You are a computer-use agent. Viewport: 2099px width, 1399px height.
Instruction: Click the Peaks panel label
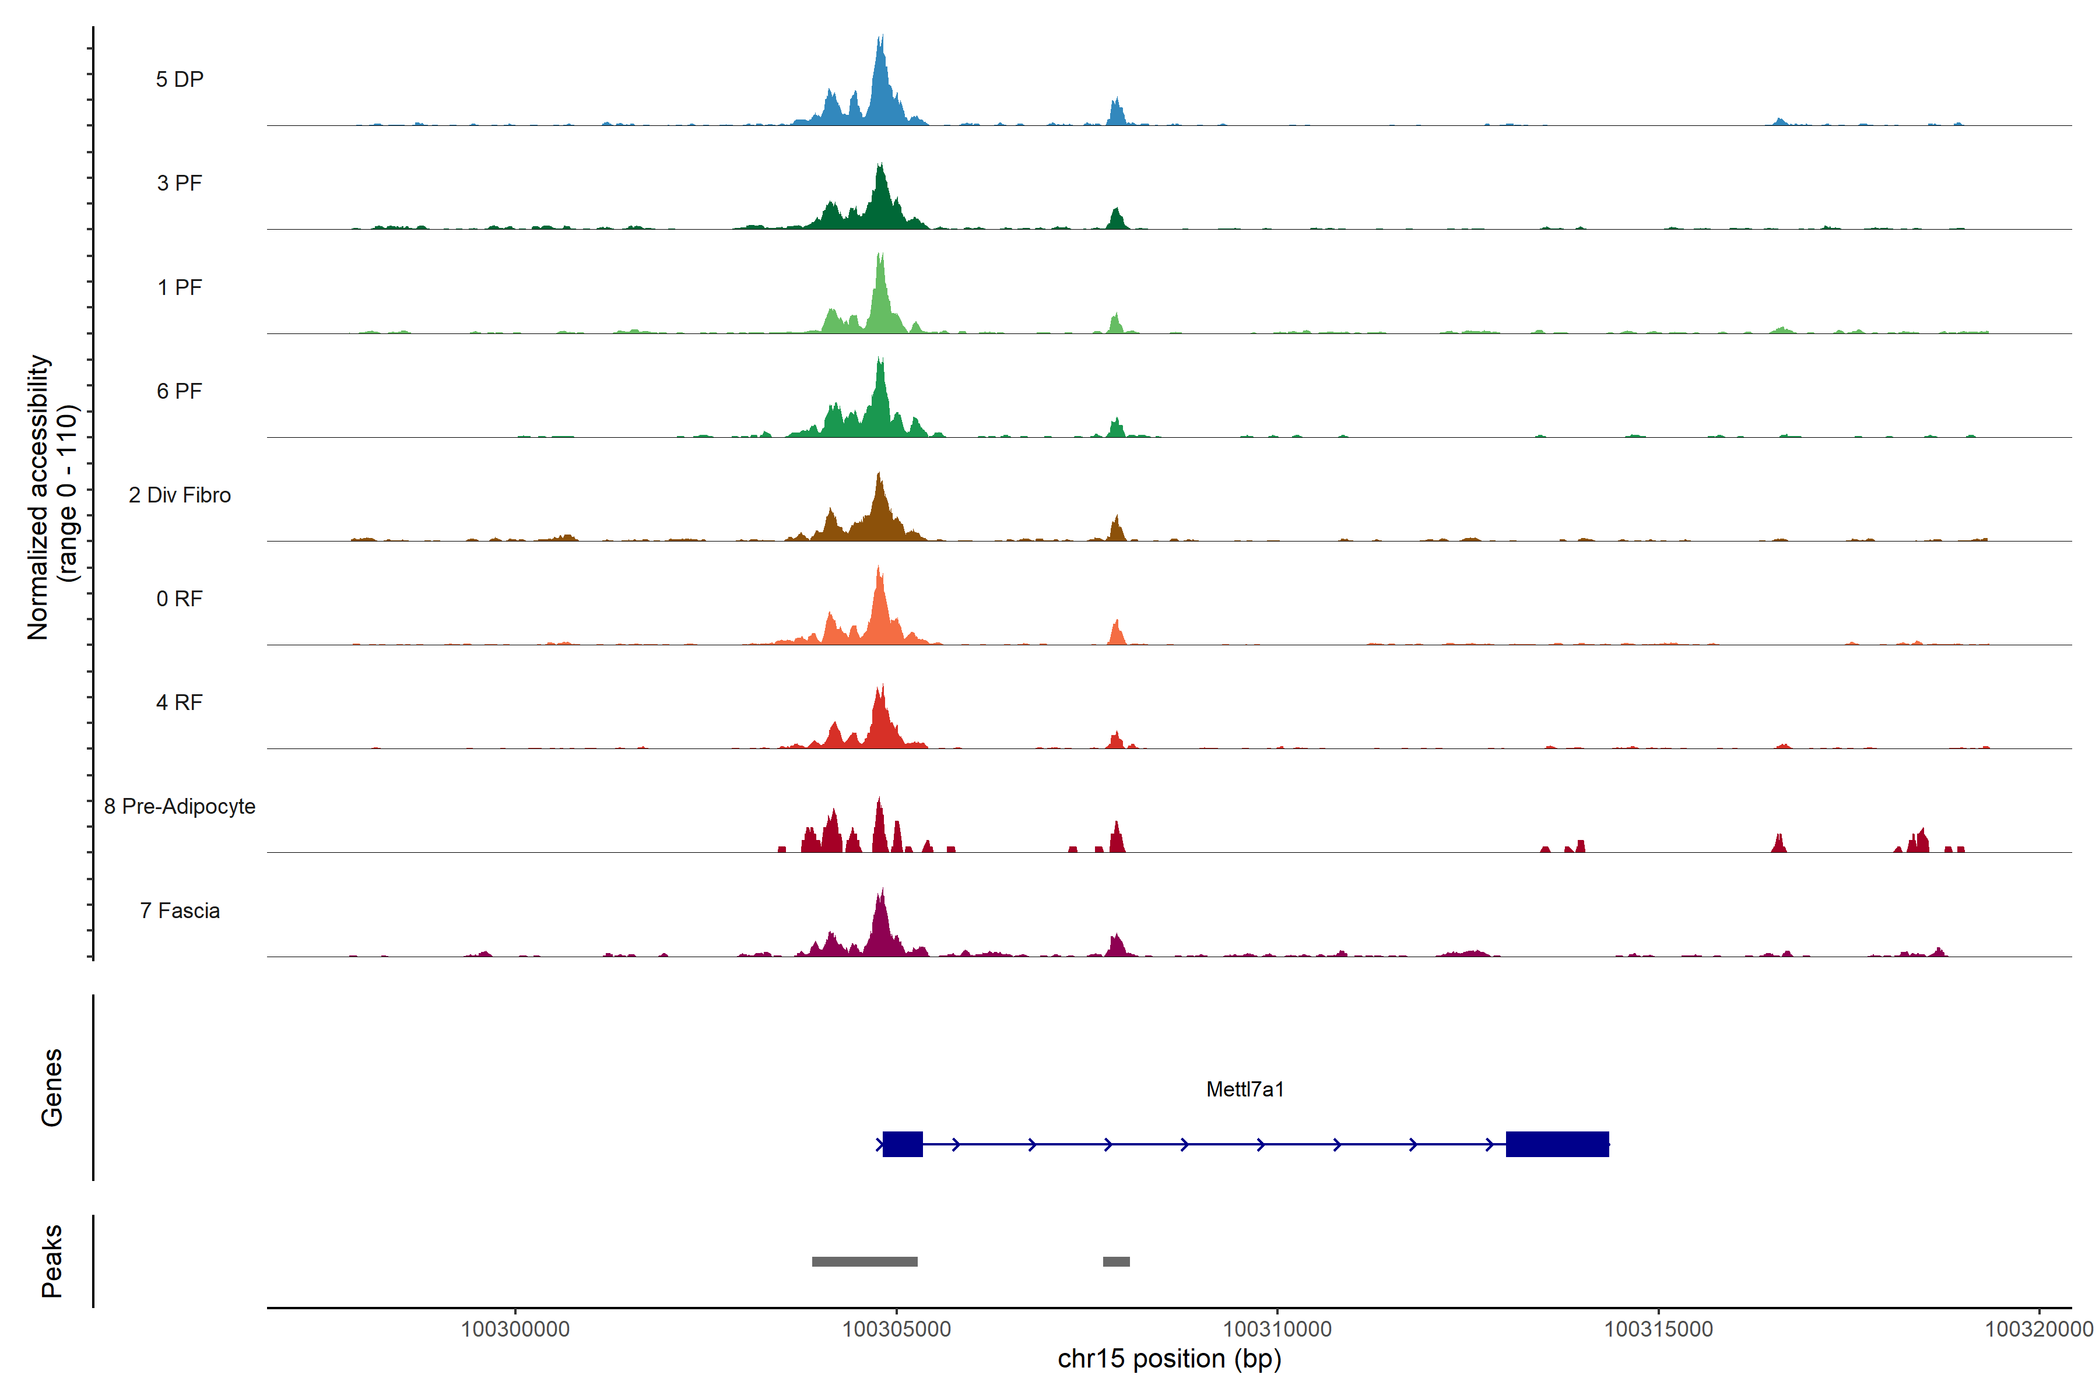point(52,1261)
